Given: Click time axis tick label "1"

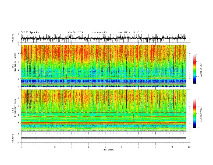Looking at the screenshot, I should tap(38, 147).
